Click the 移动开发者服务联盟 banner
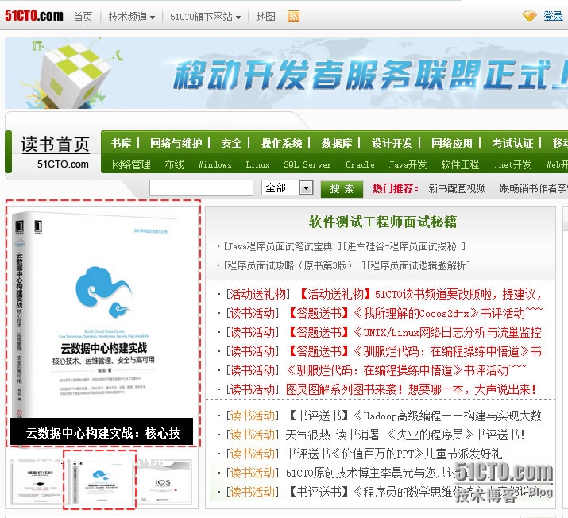 [x=286, y=73]
